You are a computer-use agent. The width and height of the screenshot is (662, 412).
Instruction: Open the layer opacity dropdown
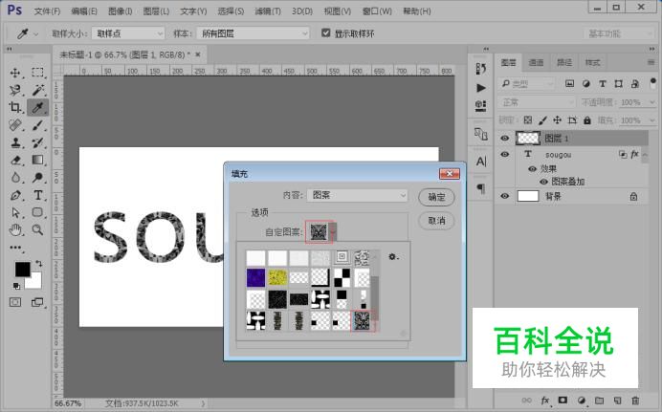pos(651,102)
